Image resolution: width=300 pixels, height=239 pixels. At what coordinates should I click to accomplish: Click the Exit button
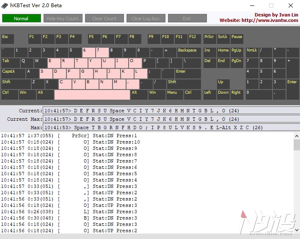187,18
